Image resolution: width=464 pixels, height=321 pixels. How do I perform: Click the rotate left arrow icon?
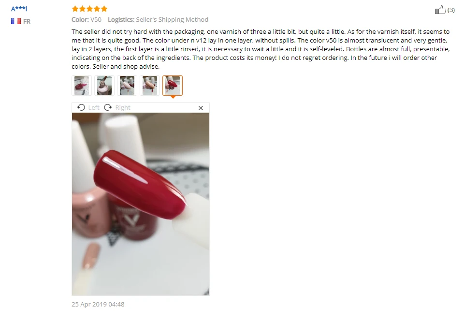point(81,107)
